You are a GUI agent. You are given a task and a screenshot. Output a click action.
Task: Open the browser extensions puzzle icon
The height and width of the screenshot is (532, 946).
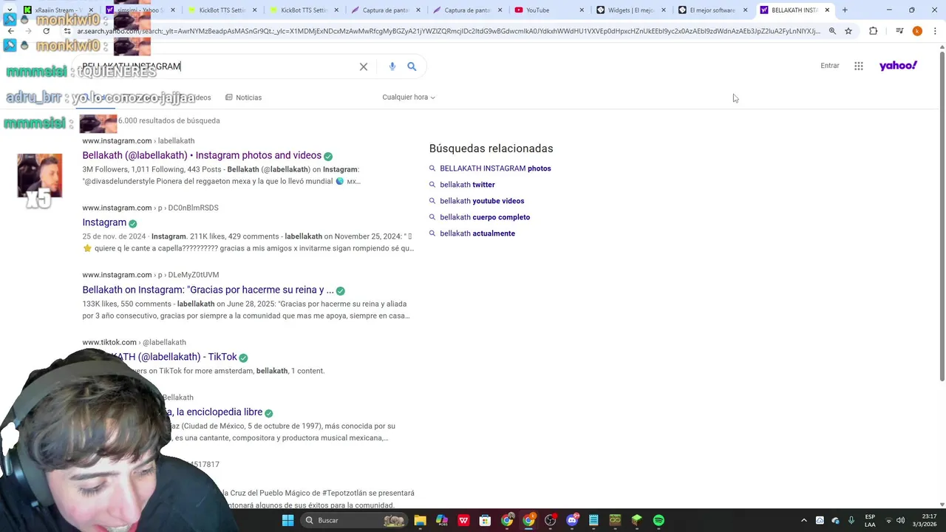tap(874, 31)
